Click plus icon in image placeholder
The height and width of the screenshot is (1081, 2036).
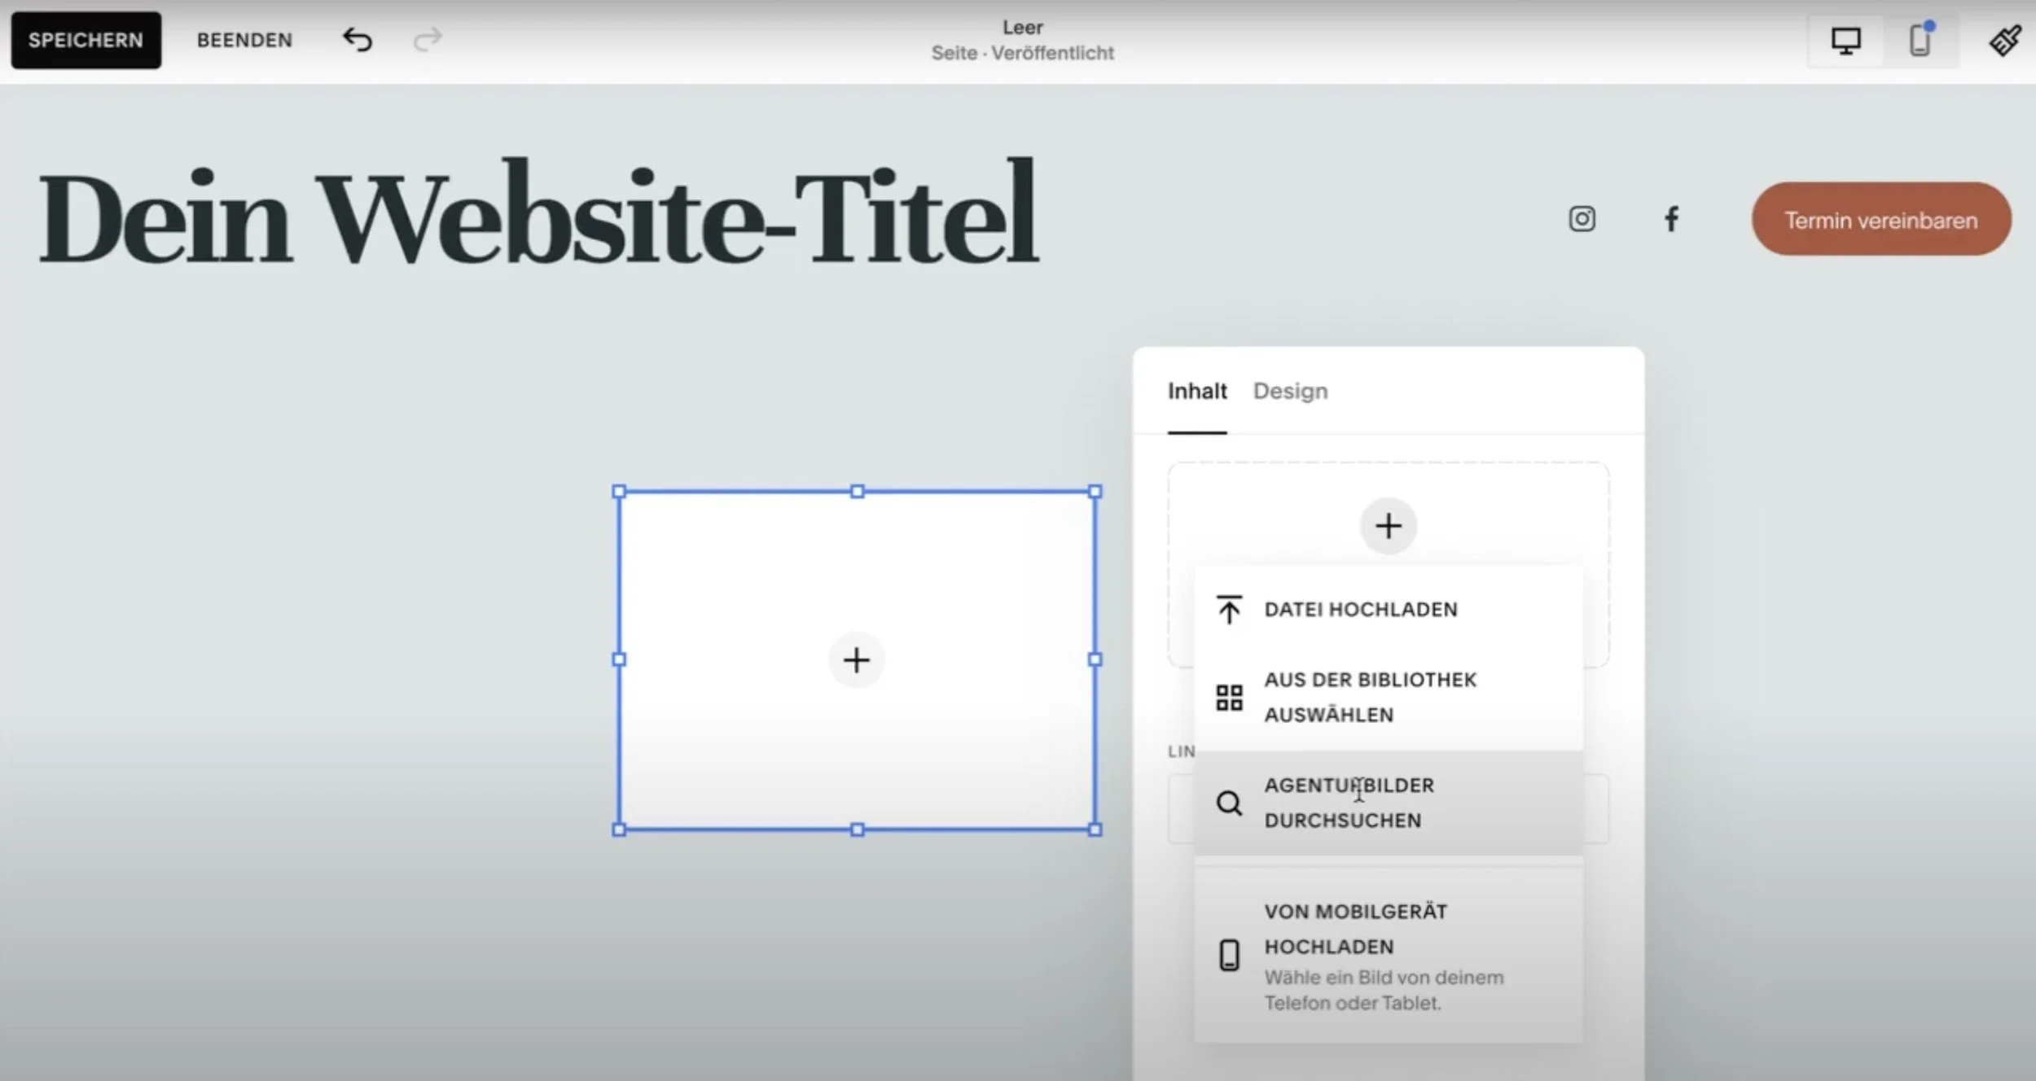(856, 660)
